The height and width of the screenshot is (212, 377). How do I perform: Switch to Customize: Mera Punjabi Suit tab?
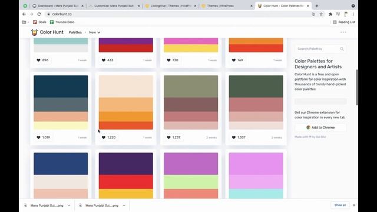[114, 6]
